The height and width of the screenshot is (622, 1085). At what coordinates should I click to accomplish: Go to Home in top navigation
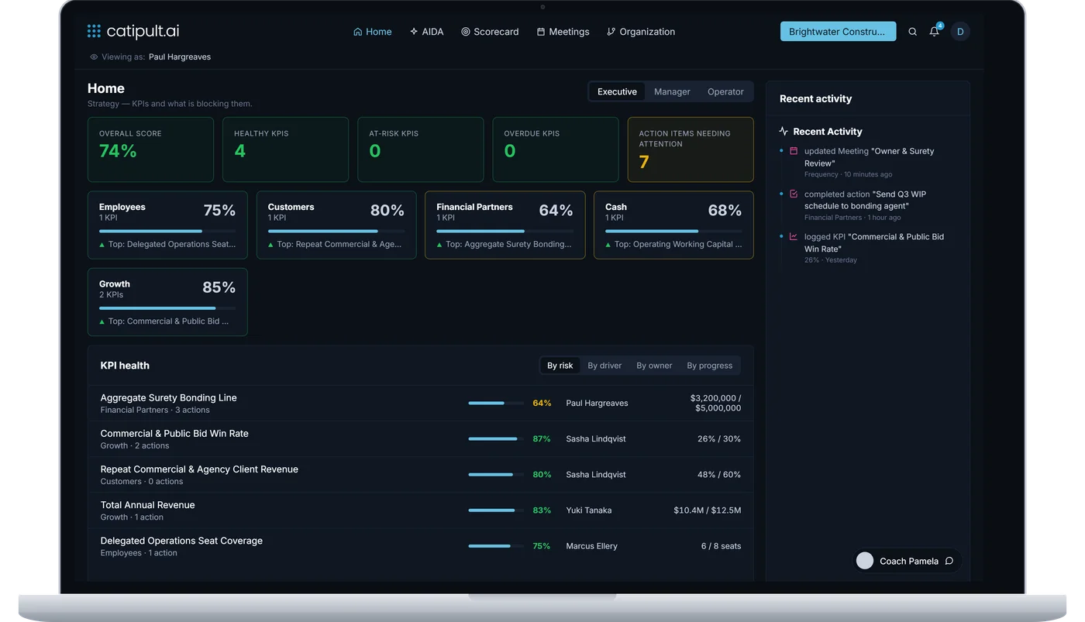click(373, 32)
